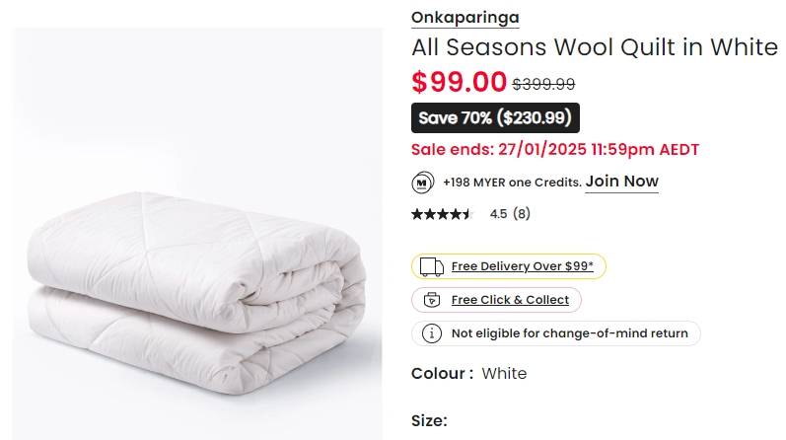
Task: Click the review count (8)
Action: point(522,214)
